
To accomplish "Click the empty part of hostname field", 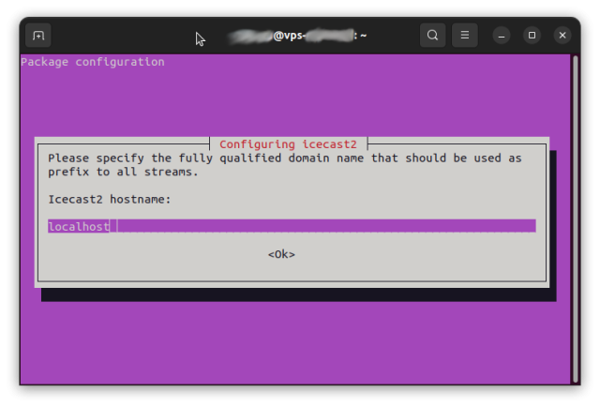I will (328, 226).
